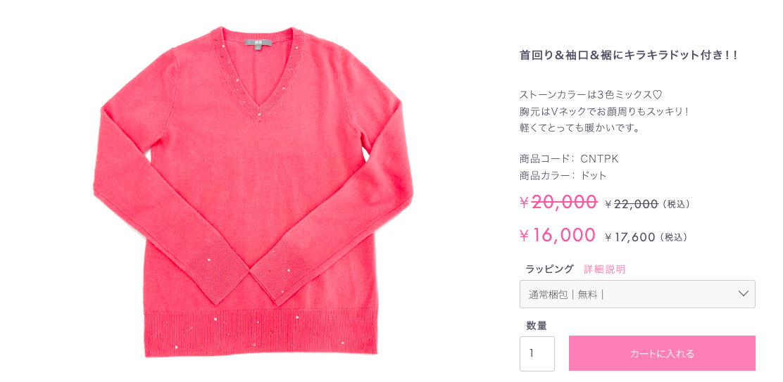Click the 商品カラー: ドット line
The height and width of the screenshot is (382, 783).
[x=563, y=176]
